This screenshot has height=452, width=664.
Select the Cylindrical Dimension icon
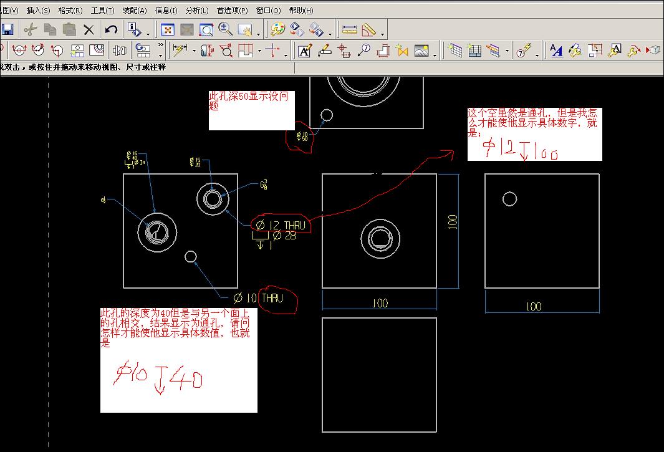click(207, 50)
